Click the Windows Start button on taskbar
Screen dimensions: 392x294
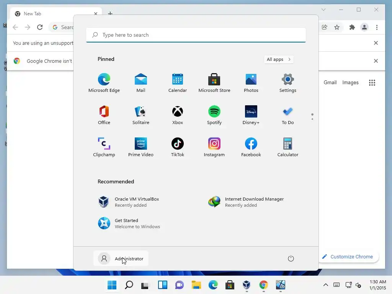coord(112,285)
